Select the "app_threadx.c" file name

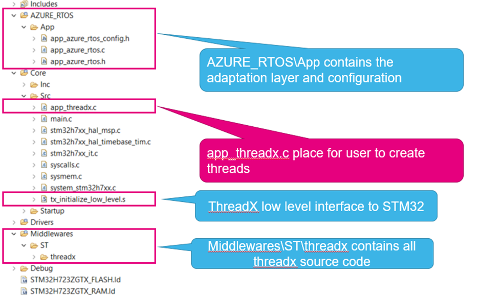click(73, 108)
